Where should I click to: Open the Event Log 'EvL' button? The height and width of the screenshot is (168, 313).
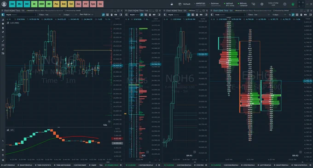point(100,4)
